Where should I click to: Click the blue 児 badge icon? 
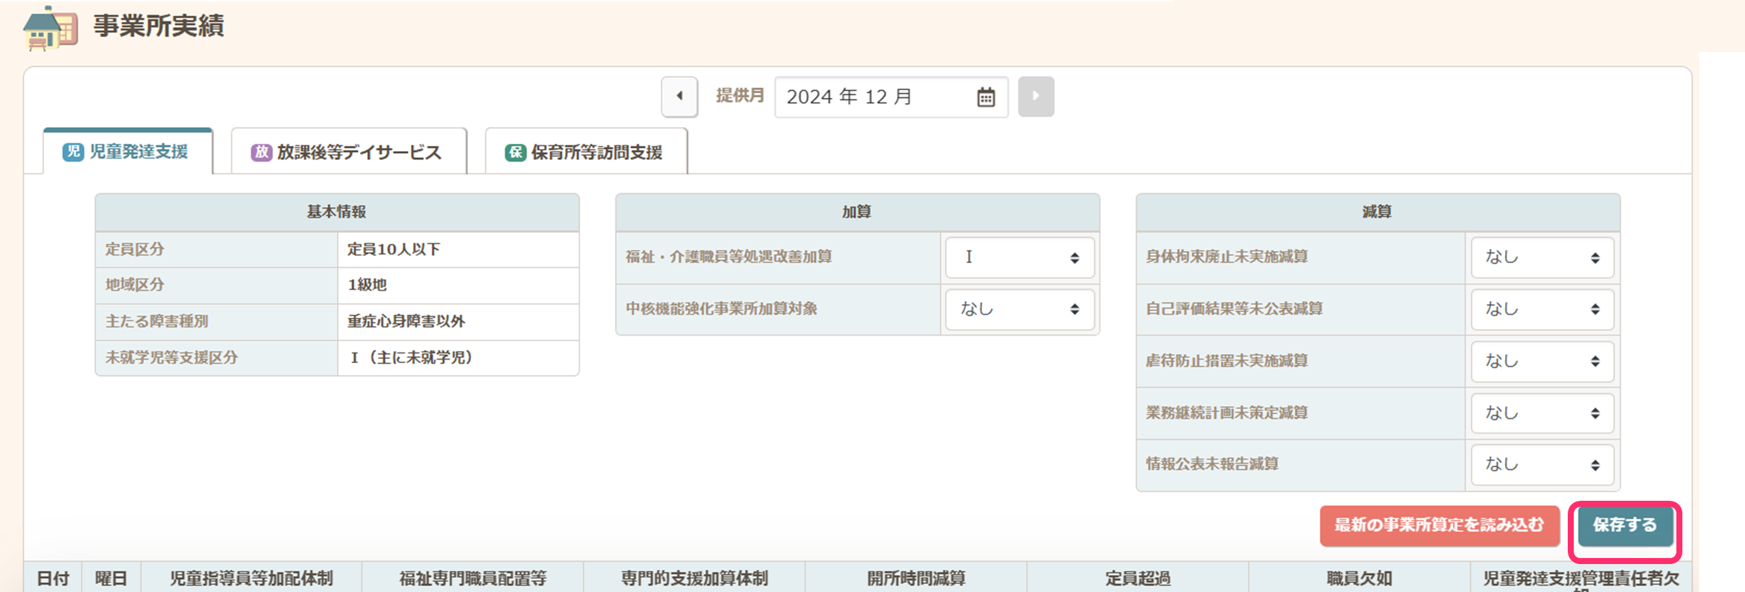click(x=73, y=152)
